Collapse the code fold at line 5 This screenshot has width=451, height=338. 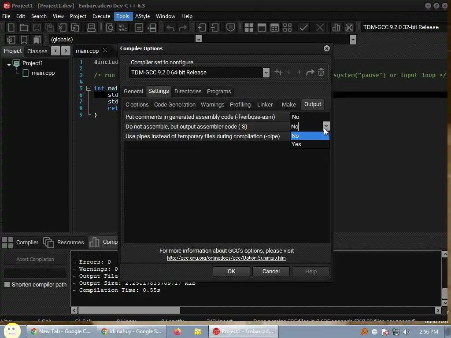point(89,88)
